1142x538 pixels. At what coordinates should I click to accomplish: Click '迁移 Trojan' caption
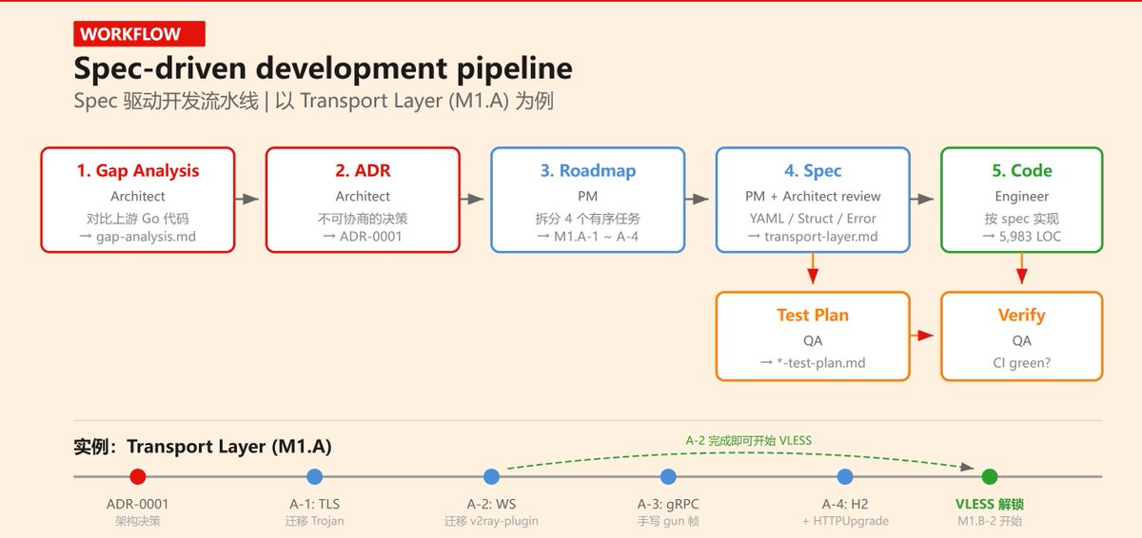315,521
